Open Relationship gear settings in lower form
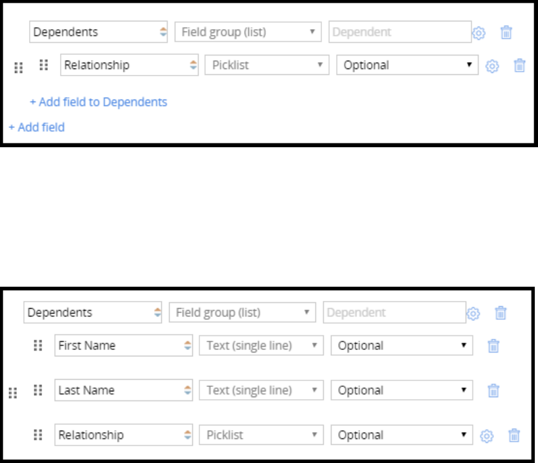Screen dimensions: 538x463 (487, 436)
